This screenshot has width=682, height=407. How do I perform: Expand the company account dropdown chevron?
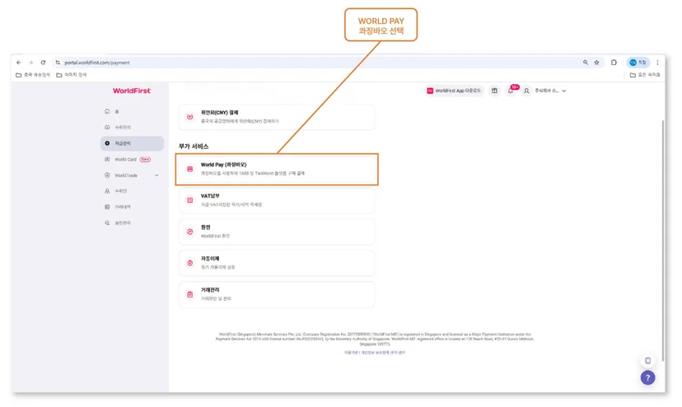pyautogui.click(x=564, y=91)
